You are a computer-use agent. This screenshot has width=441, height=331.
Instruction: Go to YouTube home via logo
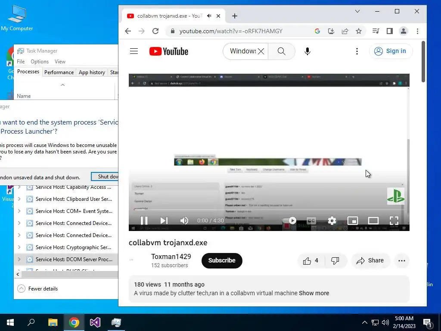coord(169,51)
